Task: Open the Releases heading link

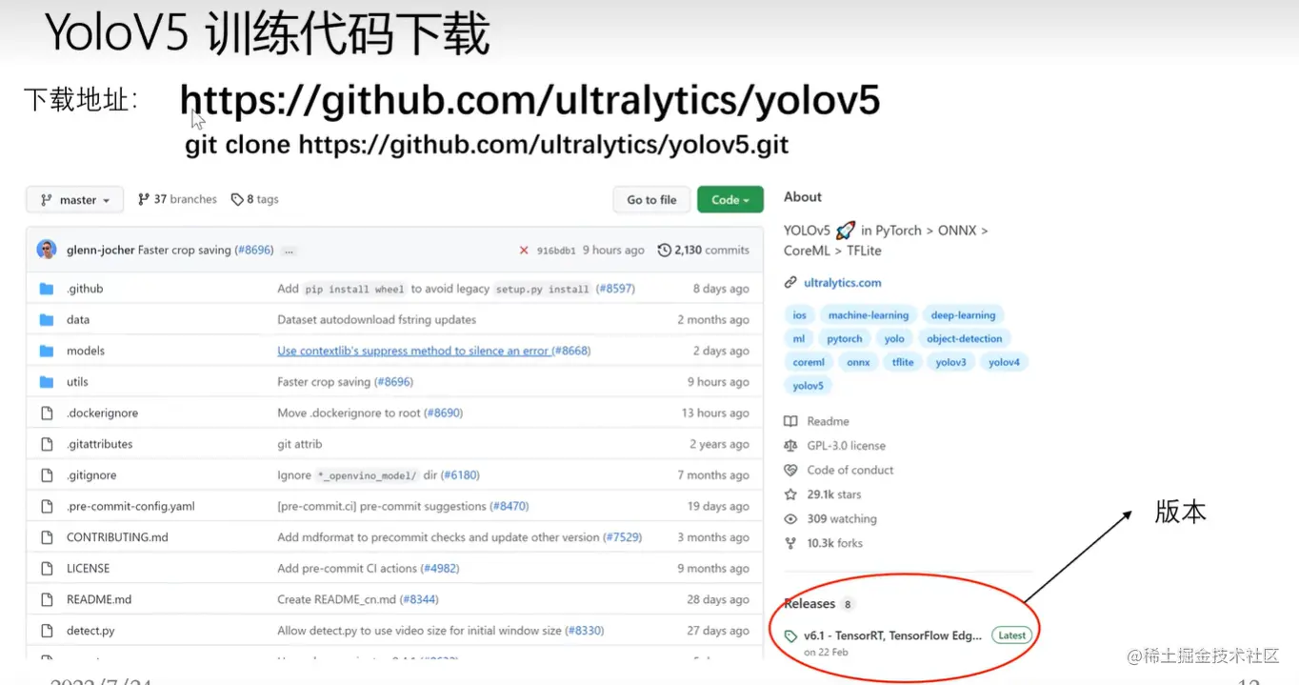Action: (x=809, y=604)
